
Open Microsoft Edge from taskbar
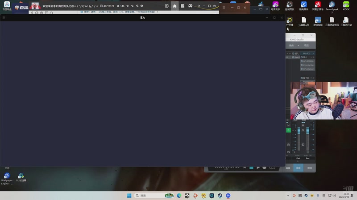point(179,196)
